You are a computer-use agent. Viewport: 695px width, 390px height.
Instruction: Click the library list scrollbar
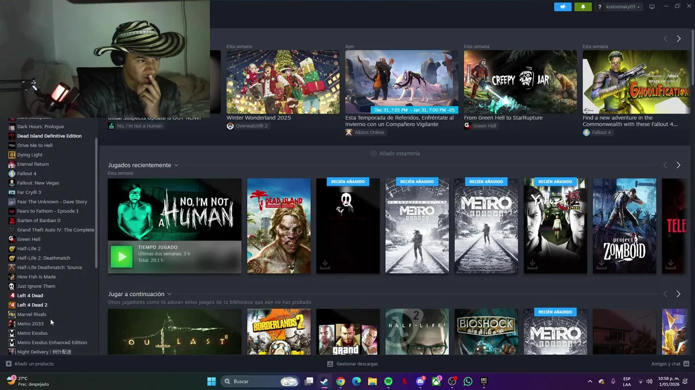pos(97,203)
